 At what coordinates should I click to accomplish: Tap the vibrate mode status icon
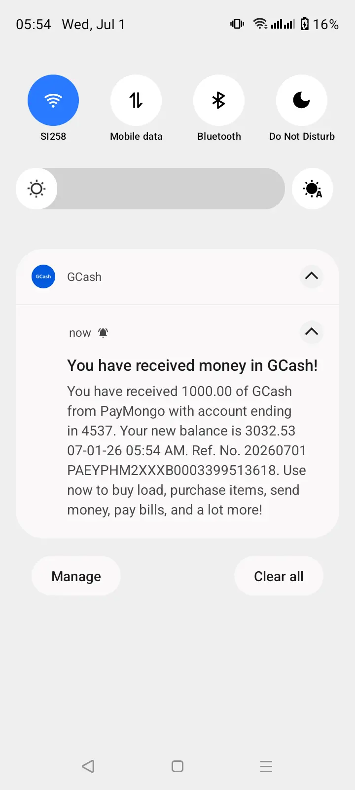(237, 24)
